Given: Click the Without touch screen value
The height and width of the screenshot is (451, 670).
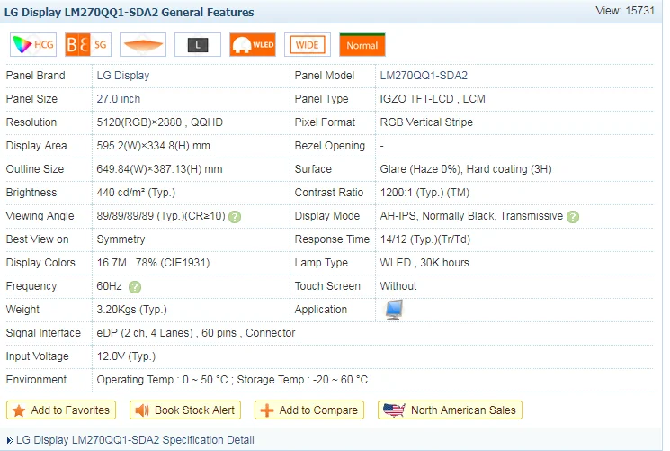Looking at the screenshot, I should coord(398,286).
